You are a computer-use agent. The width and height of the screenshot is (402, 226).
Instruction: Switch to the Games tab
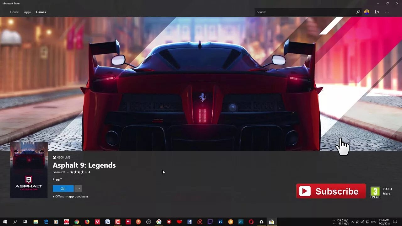(41, 12)
